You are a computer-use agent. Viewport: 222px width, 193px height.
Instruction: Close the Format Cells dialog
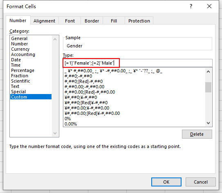(x=209, y=6)
